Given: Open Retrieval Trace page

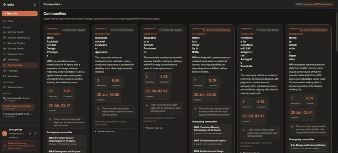Looking at the screenshot, I should 20,54.
